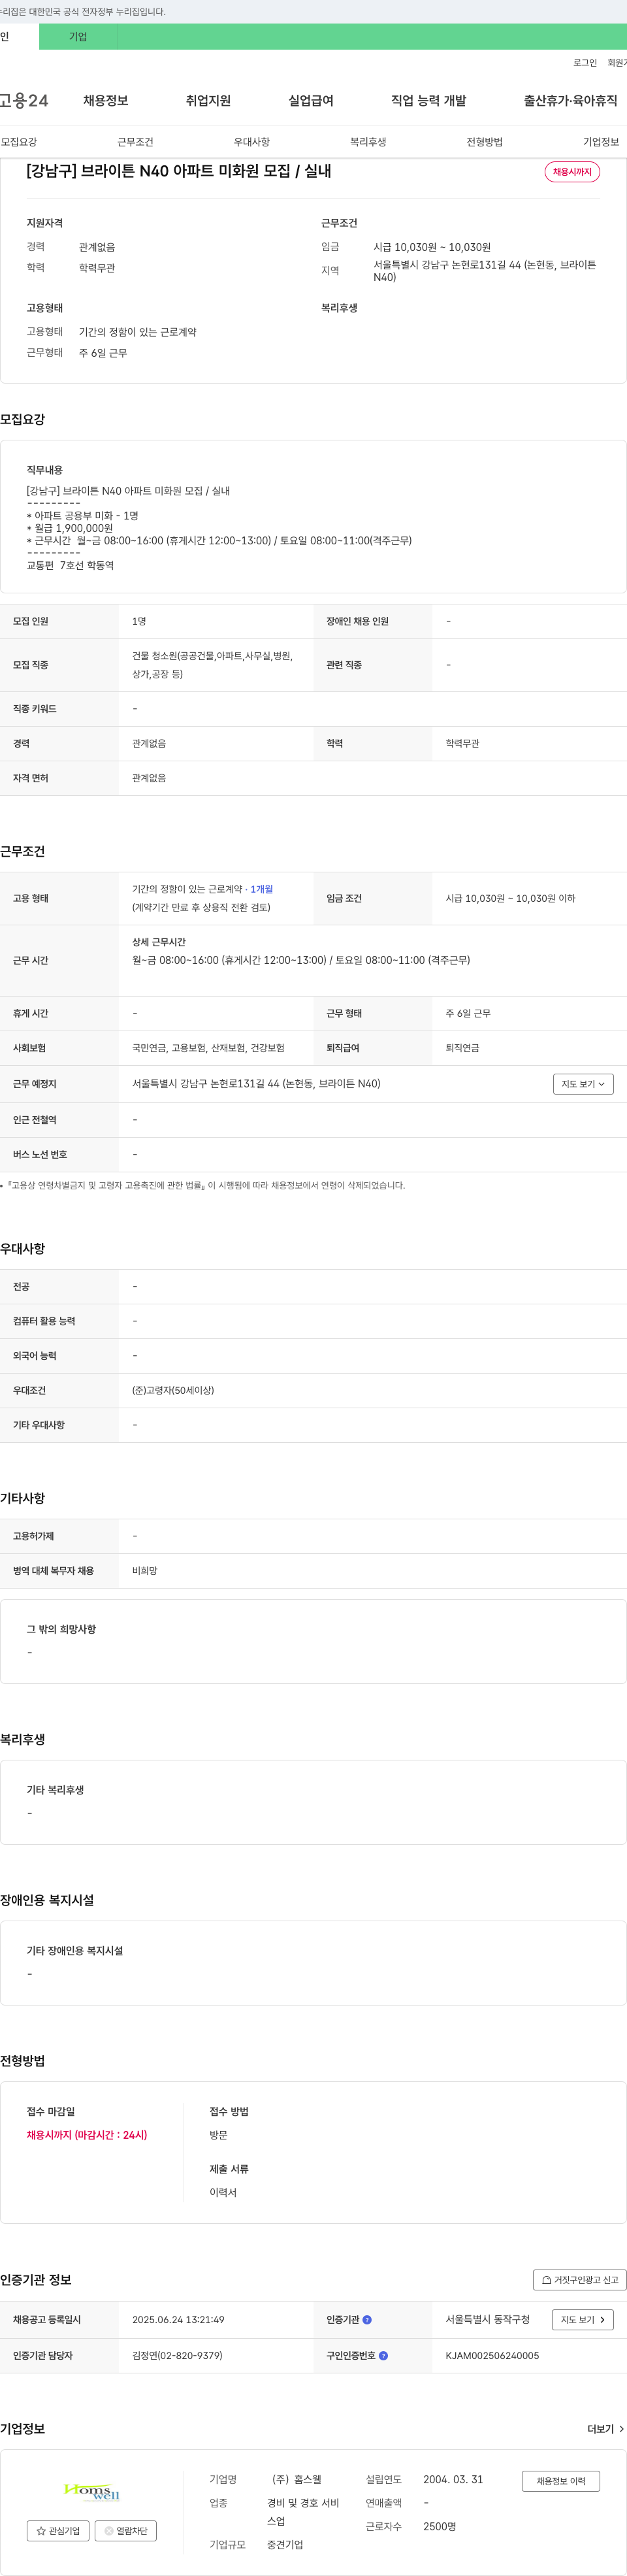Jump to the 기업정보 section tab
The height and width of the screenshot is (2576, 627).
[601, 142]
